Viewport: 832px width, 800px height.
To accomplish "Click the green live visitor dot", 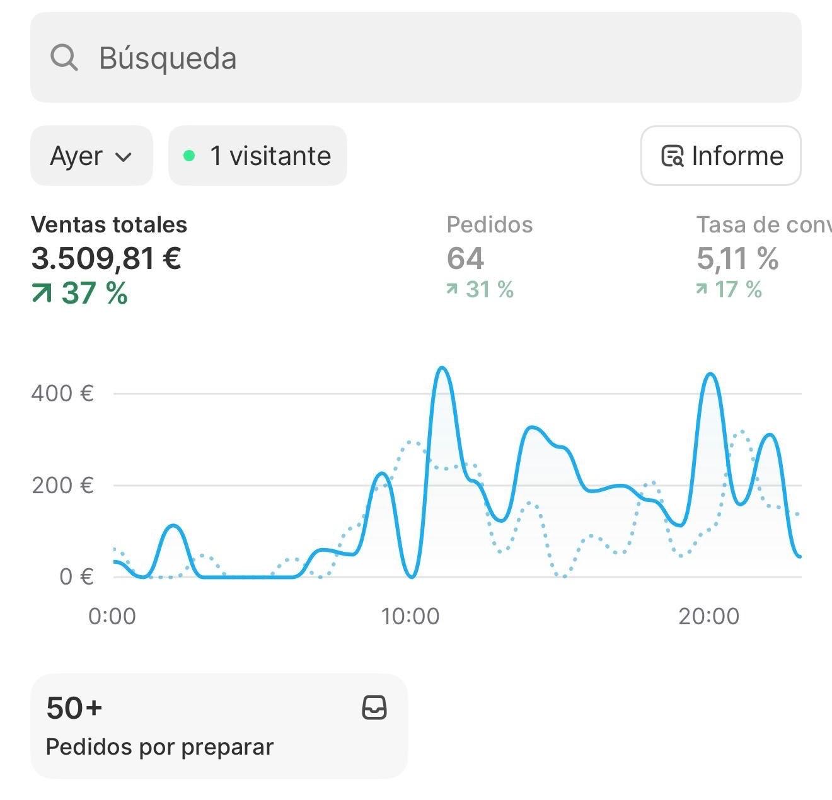I will (x=188, y=156).
